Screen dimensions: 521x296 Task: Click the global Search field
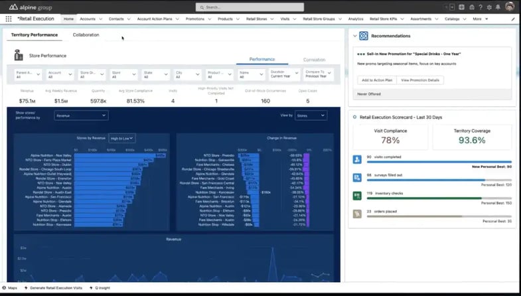(x=250, y=7)
